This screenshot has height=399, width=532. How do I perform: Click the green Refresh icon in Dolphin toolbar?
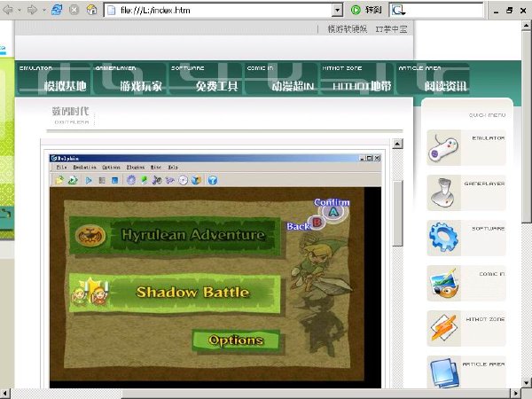coord(73,180)
